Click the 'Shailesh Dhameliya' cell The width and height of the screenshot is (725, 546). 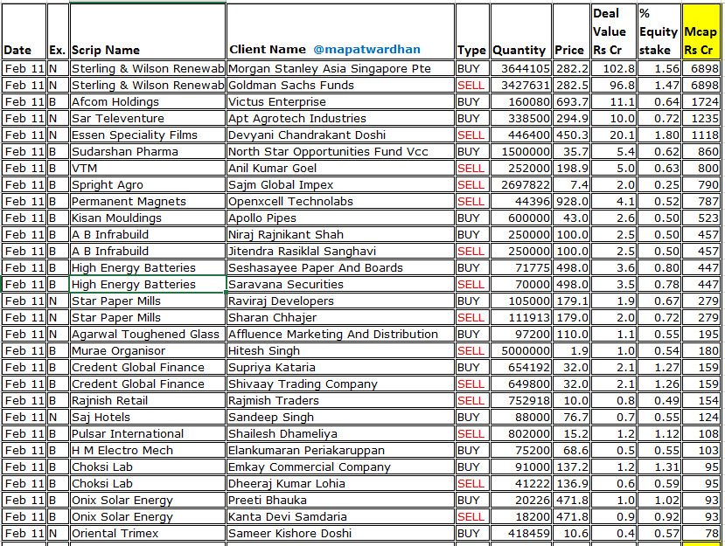(x=341, y=434)
